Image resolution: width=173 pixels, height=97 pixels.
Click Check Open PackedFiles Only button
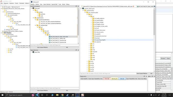[x=95, y=79]
